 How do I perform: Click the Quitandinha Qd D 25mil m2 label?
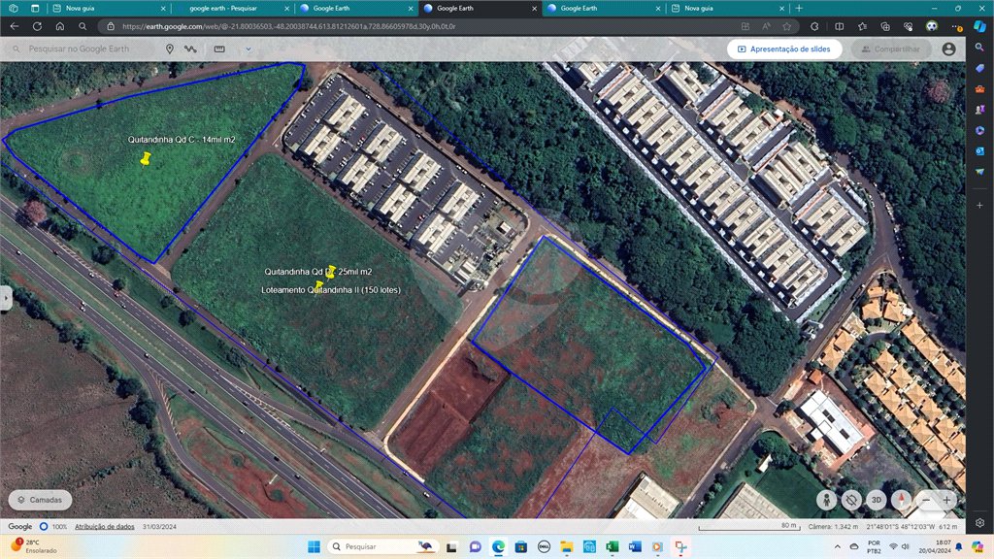click(318, 272)
